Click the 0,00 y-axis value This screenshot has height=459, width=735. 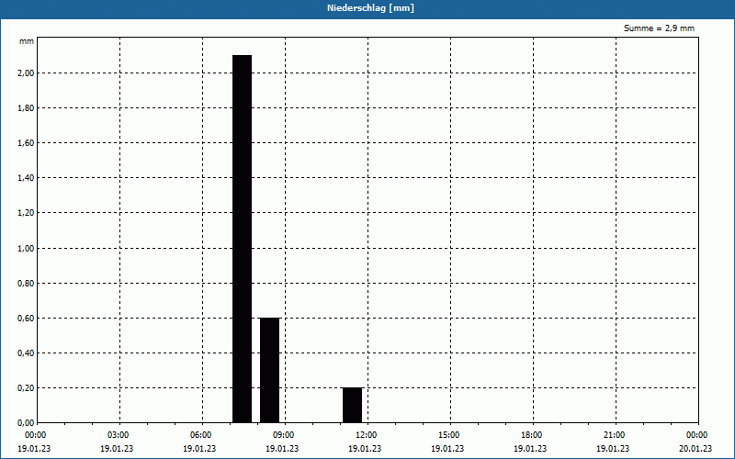[26, 423]
